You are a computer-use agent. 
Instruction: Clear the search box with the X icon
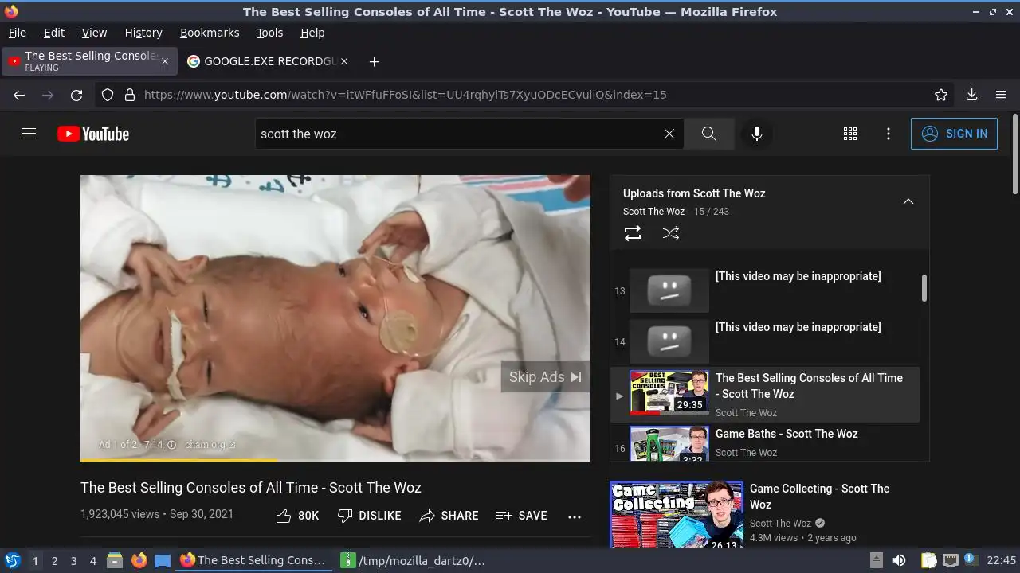(x=669, y=134)
